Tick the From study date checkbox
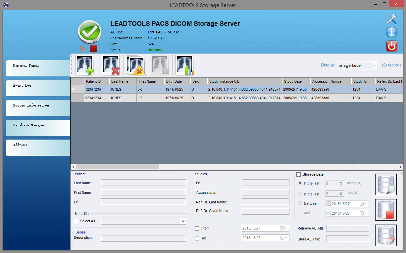The height and width of the screenshot is (253, 406). [197, 228]
